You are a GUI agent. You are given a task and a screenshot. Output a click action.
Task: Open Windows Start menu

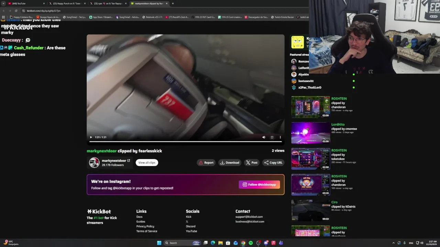click(159, 243)
